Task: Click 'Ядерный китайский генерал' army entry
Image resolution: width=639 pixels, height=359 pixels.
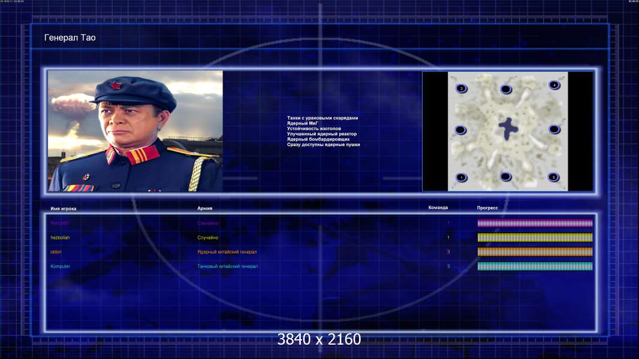Action: (227, 252)
